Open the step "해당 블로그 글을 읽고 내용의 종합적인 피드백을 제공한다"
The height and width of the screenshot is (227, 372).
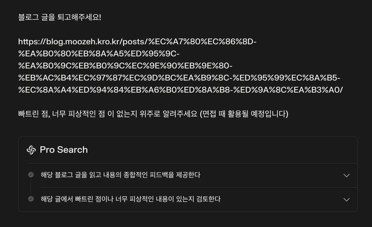pyautogui.click(x=120, y=175)
